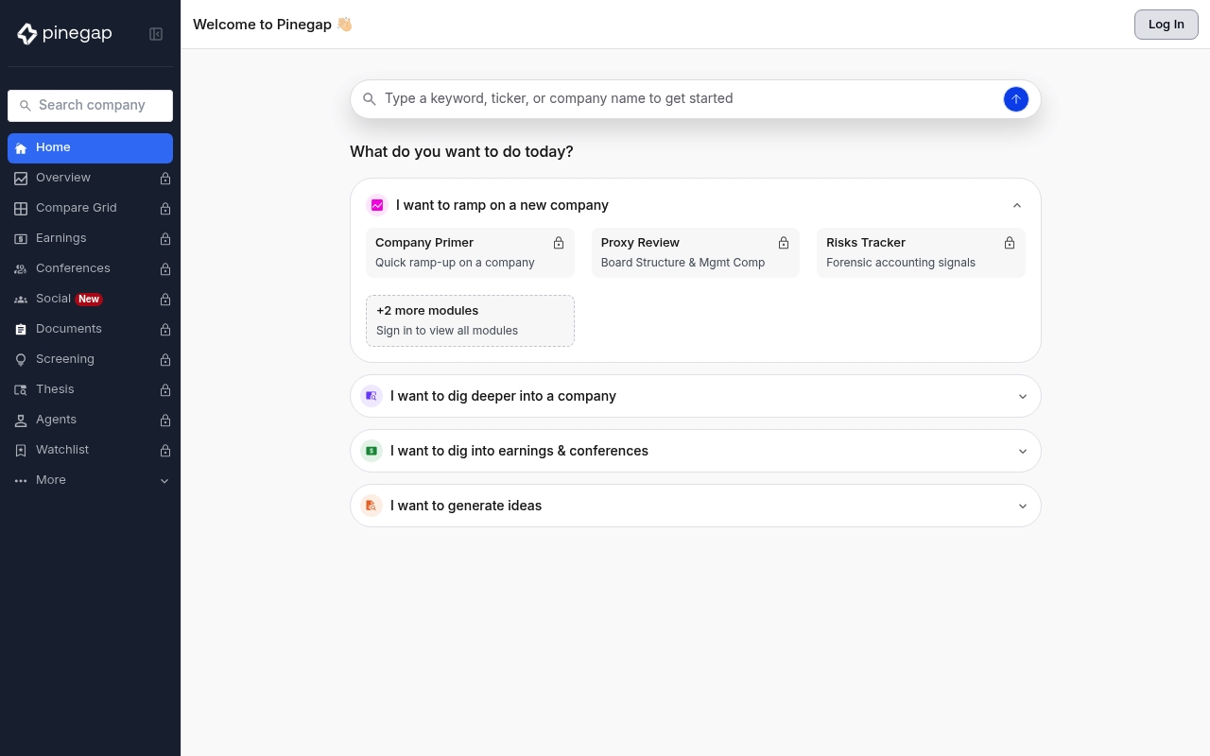This screenshot has width=1210, height=756.
Task: Click lock icon beside Conferences
Action: 165,269
